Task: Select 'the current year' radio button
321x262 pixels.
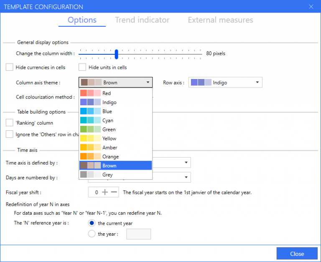Action: [92, 223]
